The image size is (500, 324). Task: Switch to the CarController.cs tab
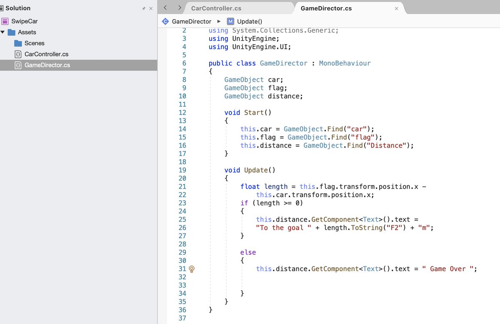[216, 8]
